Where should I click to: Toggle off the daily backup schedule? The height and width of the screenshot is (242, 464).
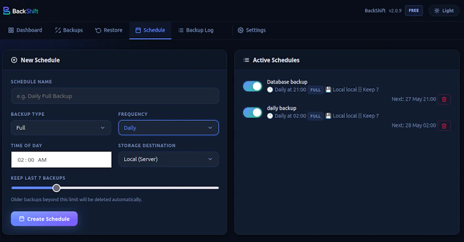coord(252,113)
